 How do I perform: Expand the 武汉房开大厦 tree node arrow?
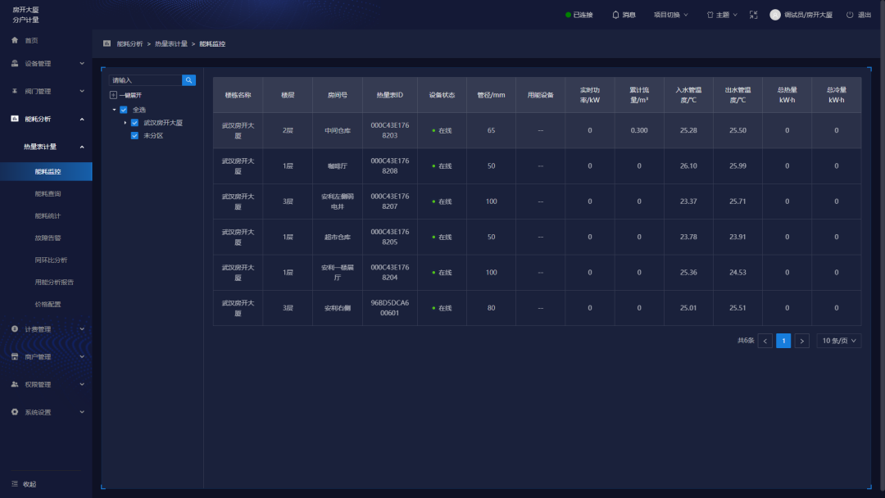coord(125,122)
